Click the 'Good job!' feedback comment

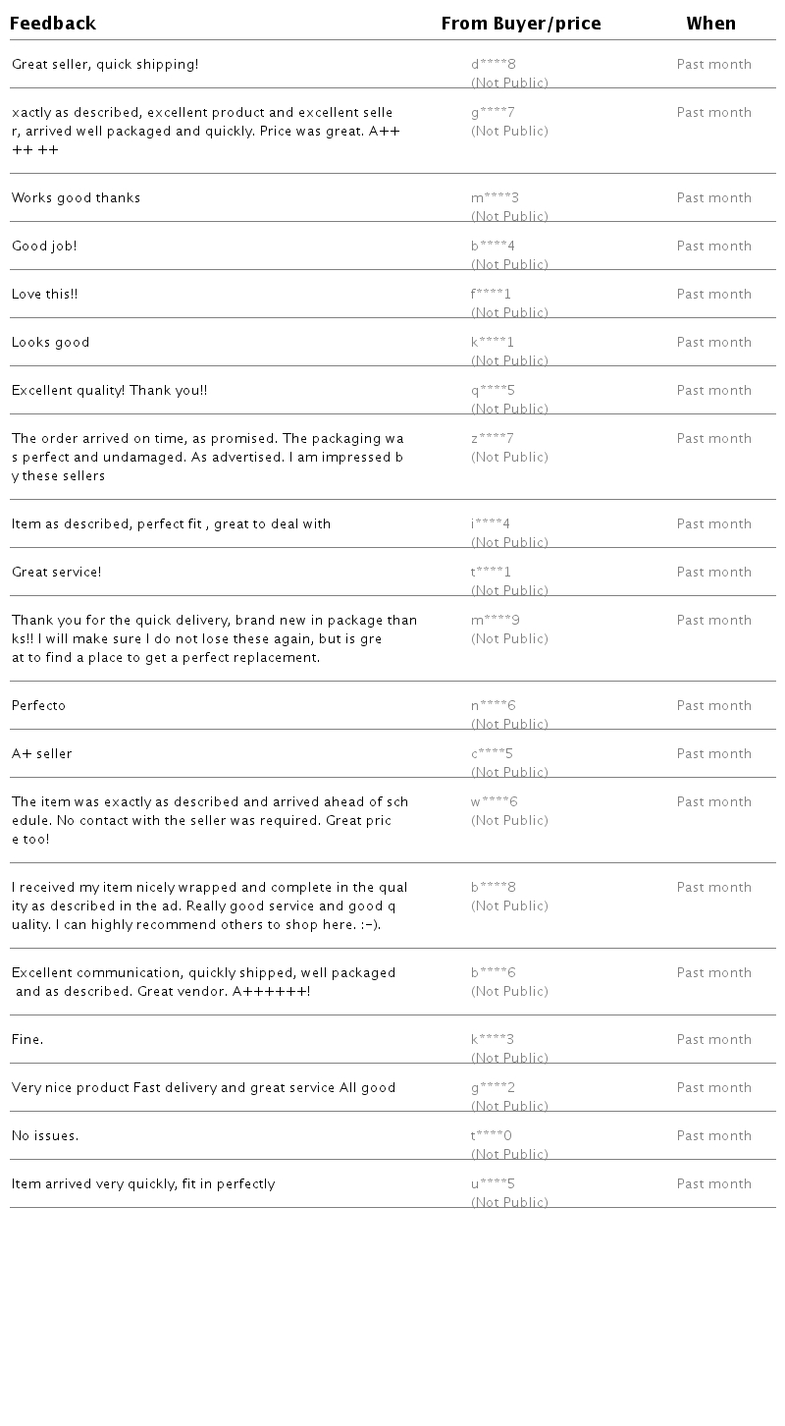pos(44,247)
